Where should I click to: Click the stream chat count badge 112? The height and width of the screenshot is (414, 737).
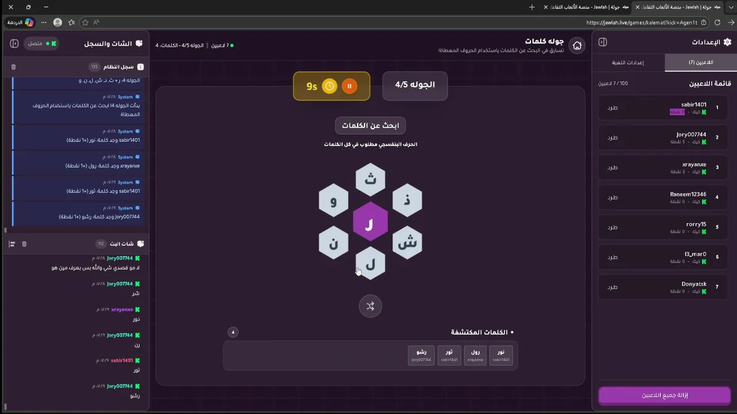[x=101, y=244]
